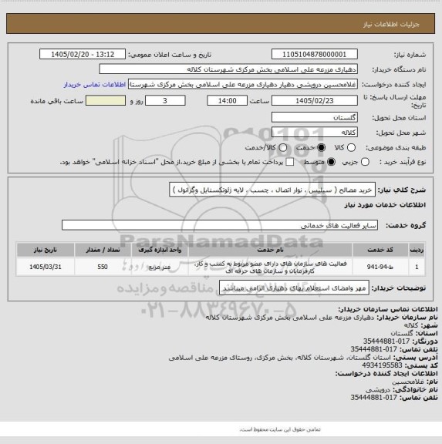Viewport: 442px width, 444px height.
Task: Click the ردیف column header
Action: coord(417,250)
